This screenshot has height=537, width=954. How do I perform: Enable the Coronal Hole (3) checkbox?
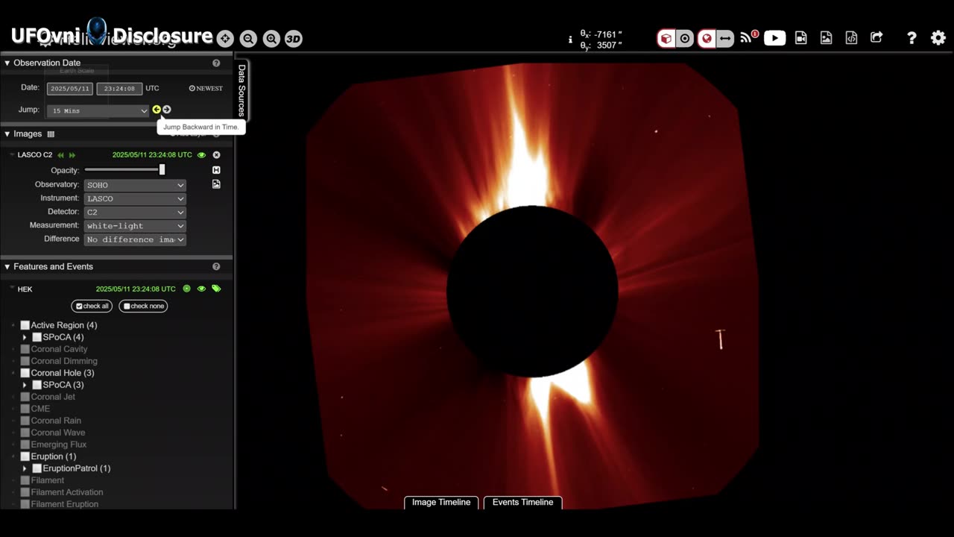pos(25,373)
